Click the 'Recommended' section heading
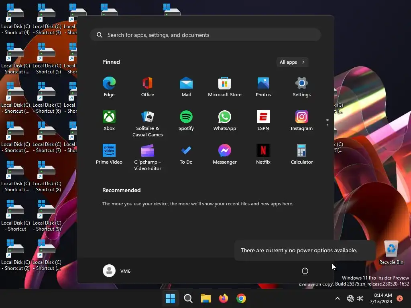This screenshot has height=308, width=411. pyautogui.click(x=121, y=190)
